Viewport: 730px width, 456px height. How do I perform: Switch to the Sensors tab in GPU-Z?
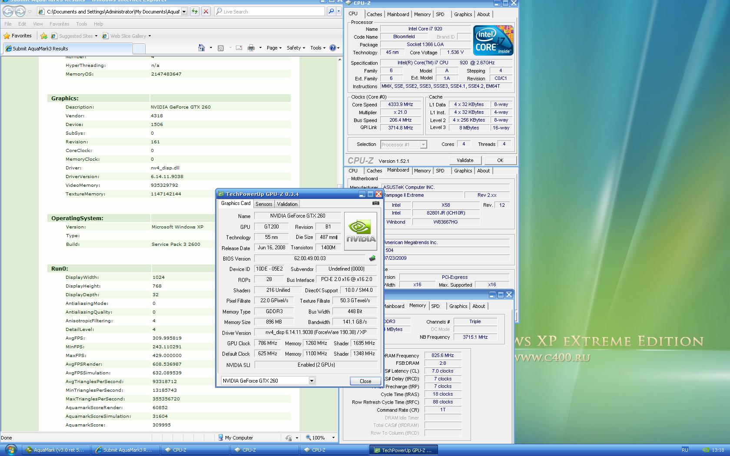click(x=264, y=204)
